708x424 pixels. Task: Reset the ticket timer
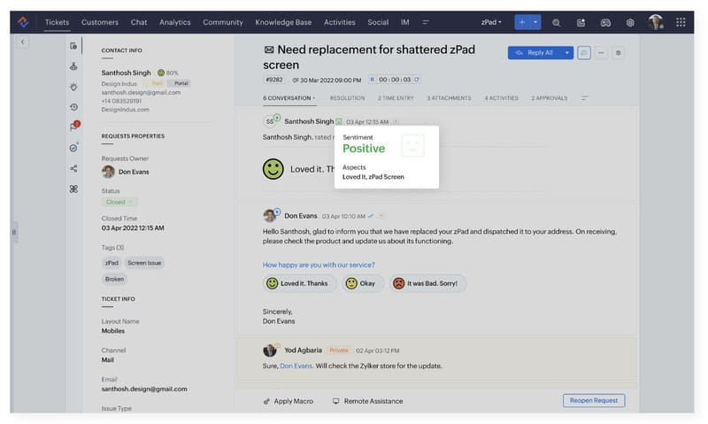tap(417, 80)
